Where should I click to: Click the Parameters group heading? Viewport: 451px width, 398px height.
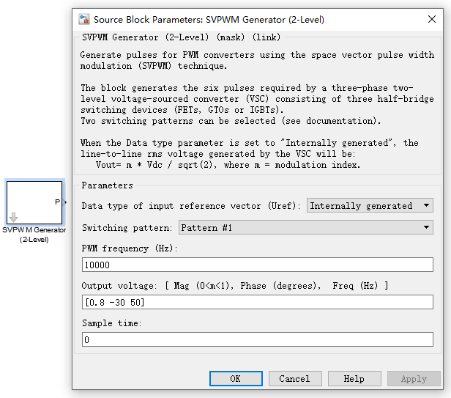107,185
